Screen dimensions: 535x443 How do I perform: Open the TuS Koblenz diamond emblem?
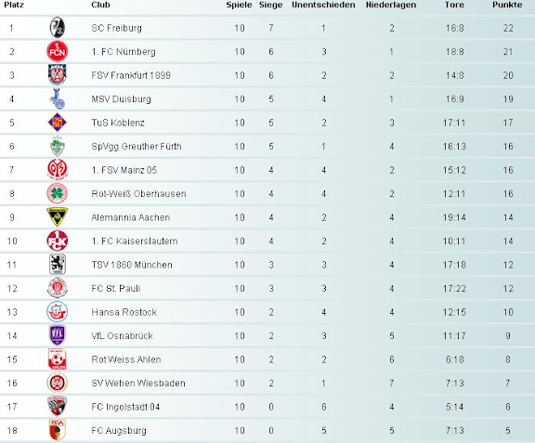57,123
